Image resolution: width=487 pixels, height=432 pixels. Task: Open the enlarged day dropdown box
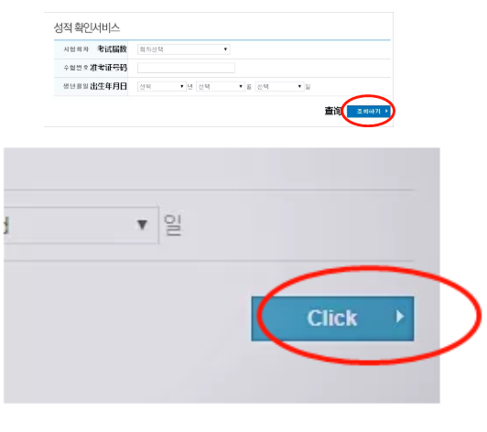(x=81, y=225)
